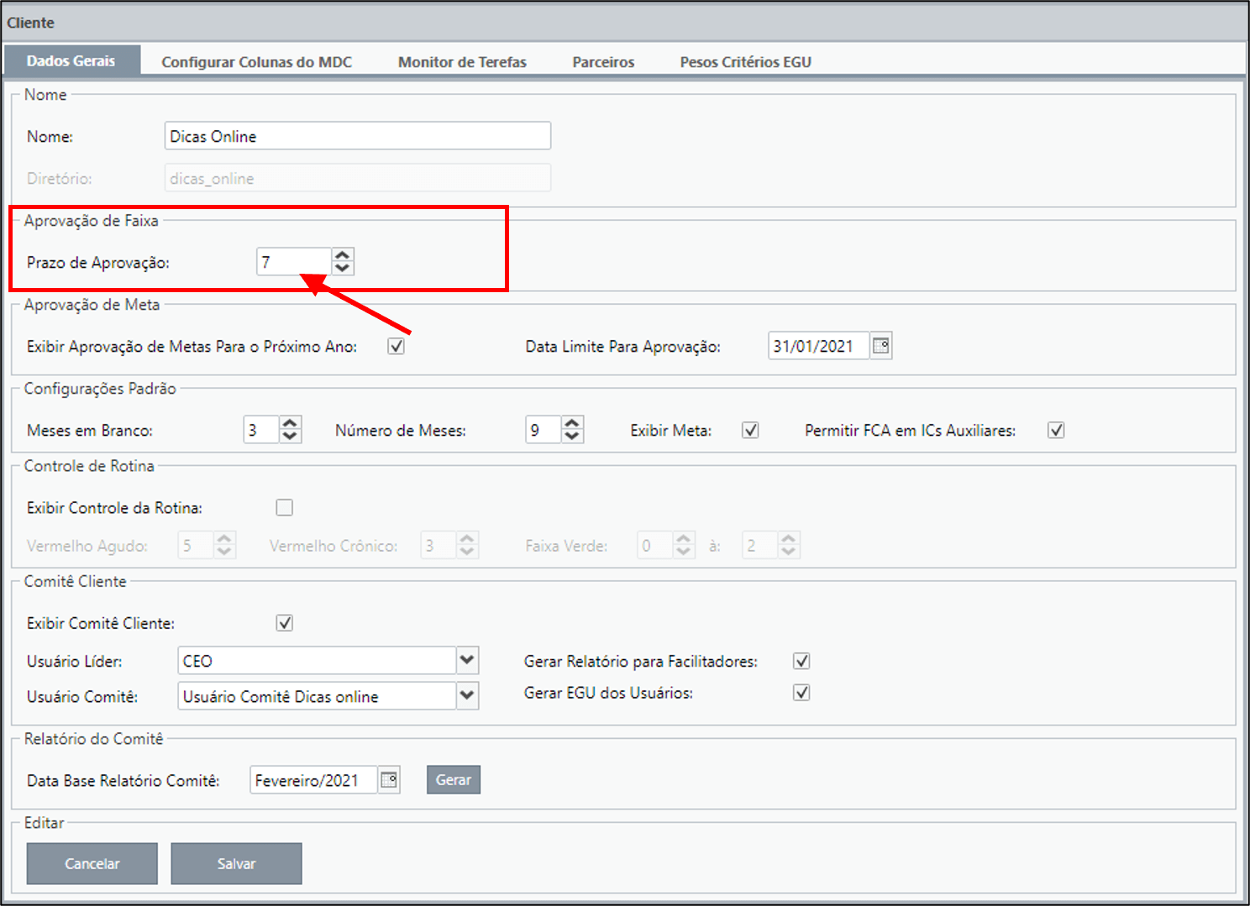Increase Número de Meses value
The width and height of the screenshot is (1250, 906).
pos(572,423)
